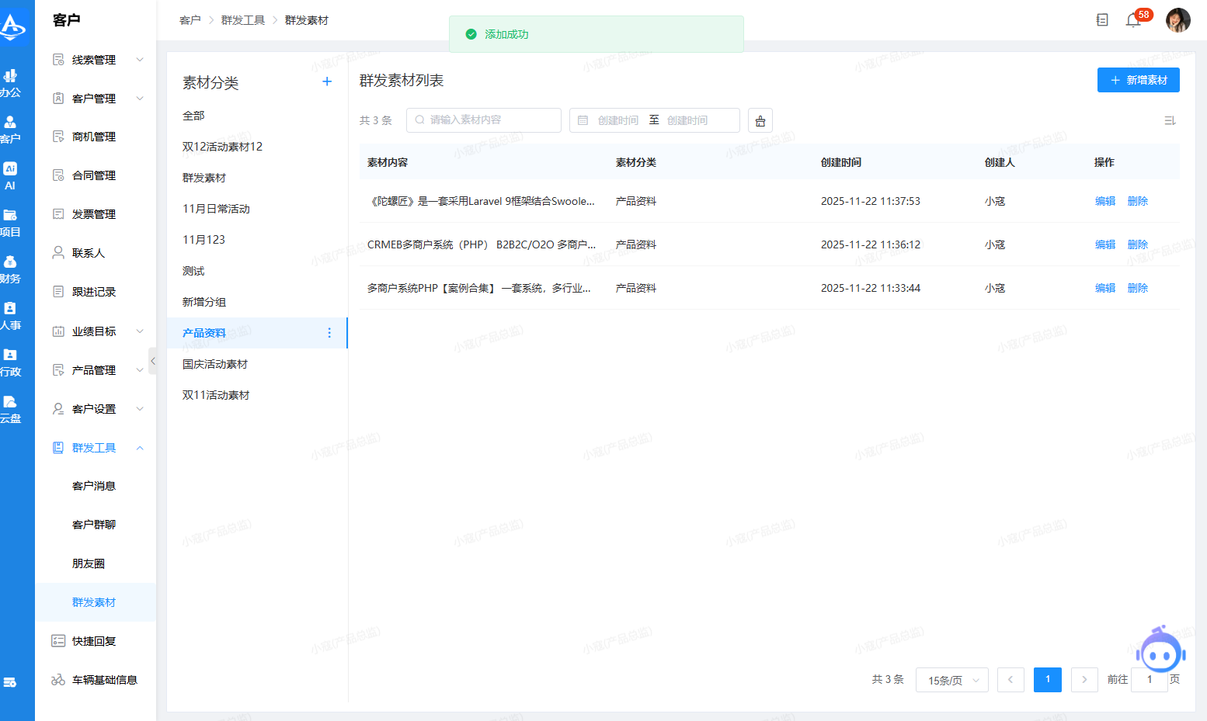Open the notification bell with 58 badge
The height and width of the screenshot is (721, 1207).
tap(1133, 20)
